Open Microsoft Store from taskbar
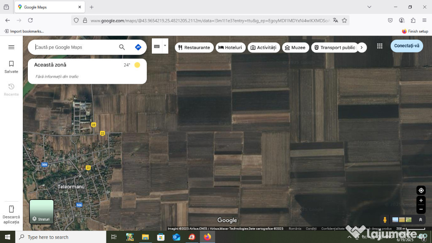 pyautogui.click(x=161, y=237)
